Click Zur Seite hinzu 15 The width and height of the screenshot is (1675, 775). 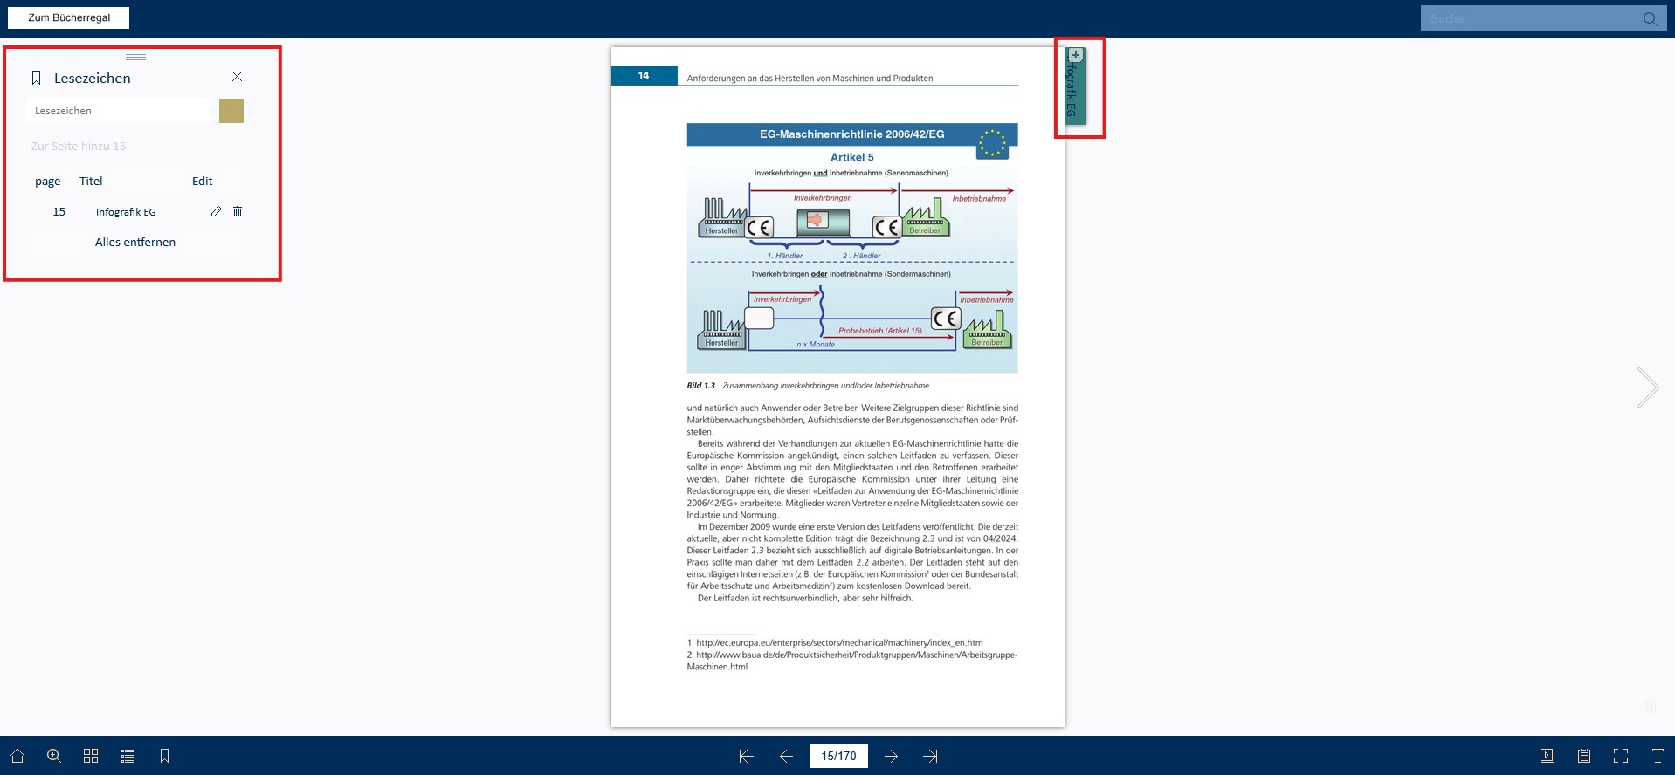(79, 146)
